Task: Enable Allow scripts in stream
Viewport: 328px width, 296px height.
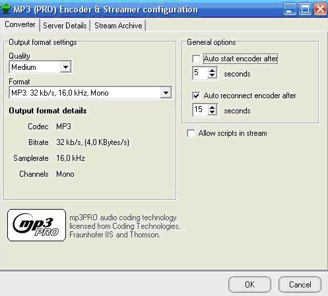Action: [x=191, y=133]
